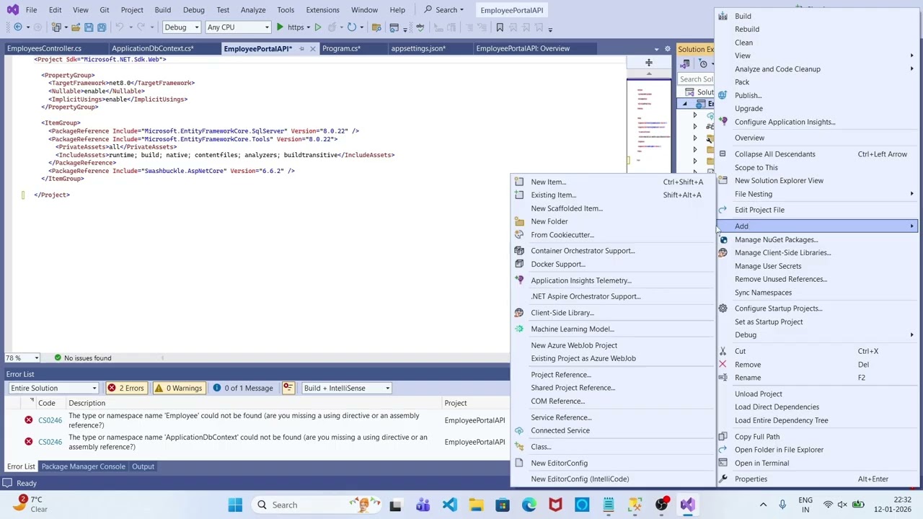Pin the EmployeePortalAPI tab
This screenshot has height=519, width=923.
(x=301, y=48)
